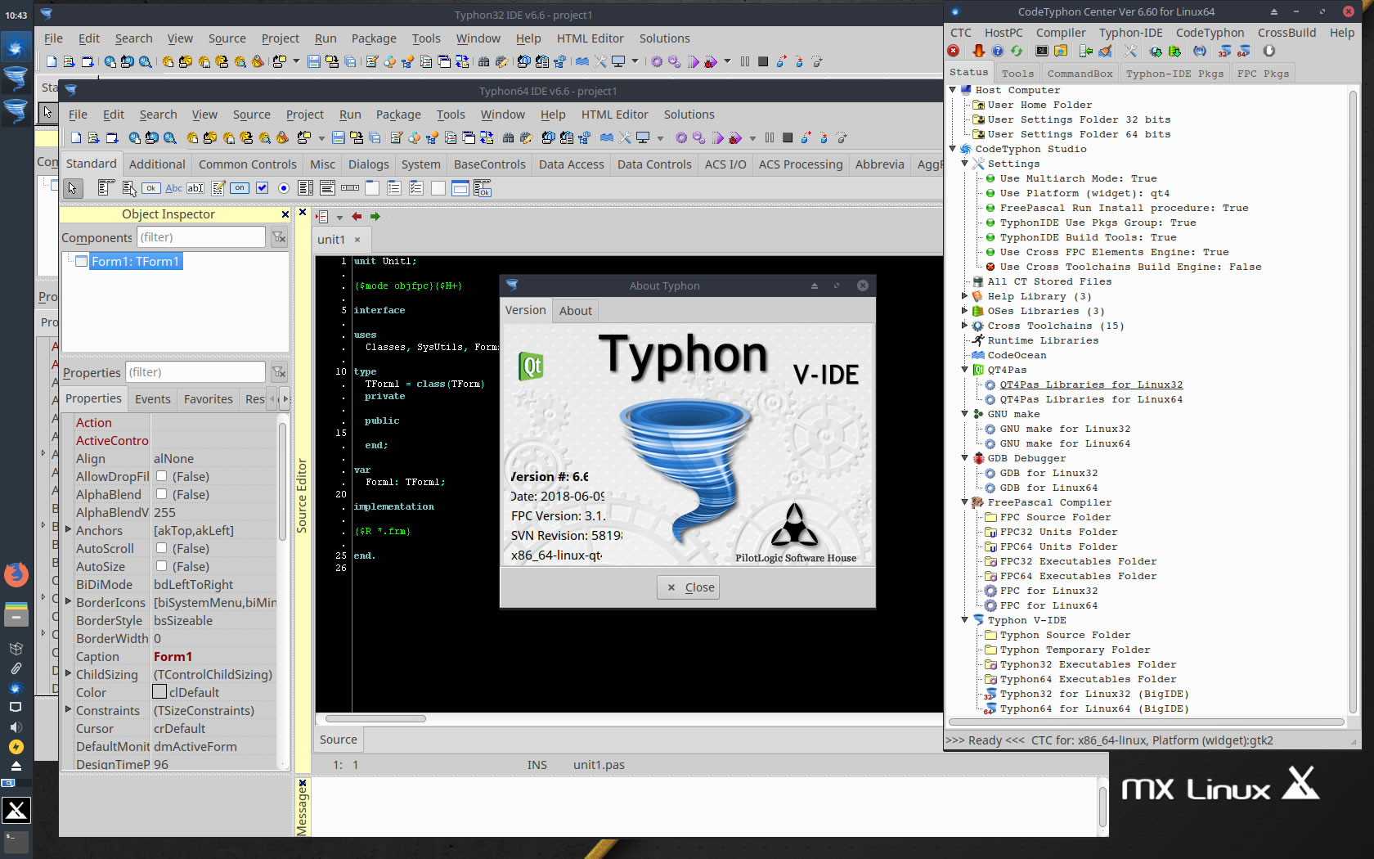1374x859 pixels.
Task: Expand the Help Library (3) node
Action: tap(965, 296)
